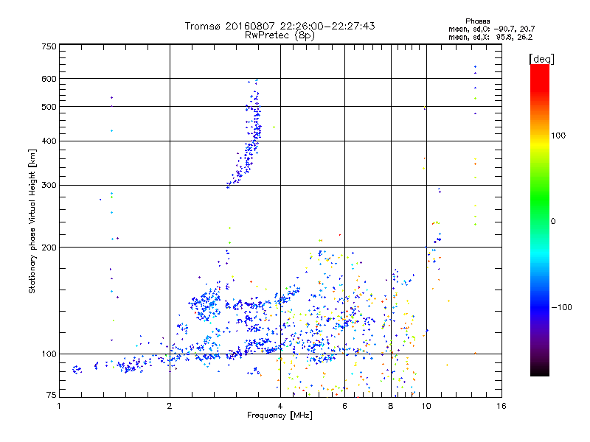Click the colorbar tick label "0"

point(553,222)
